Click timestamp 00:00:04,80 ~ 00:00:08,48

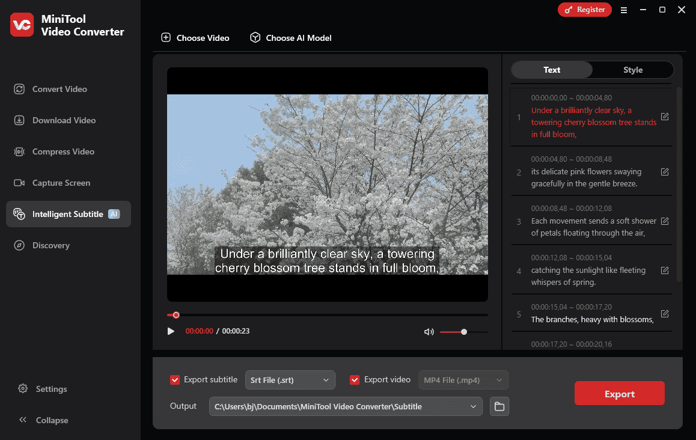571,159
